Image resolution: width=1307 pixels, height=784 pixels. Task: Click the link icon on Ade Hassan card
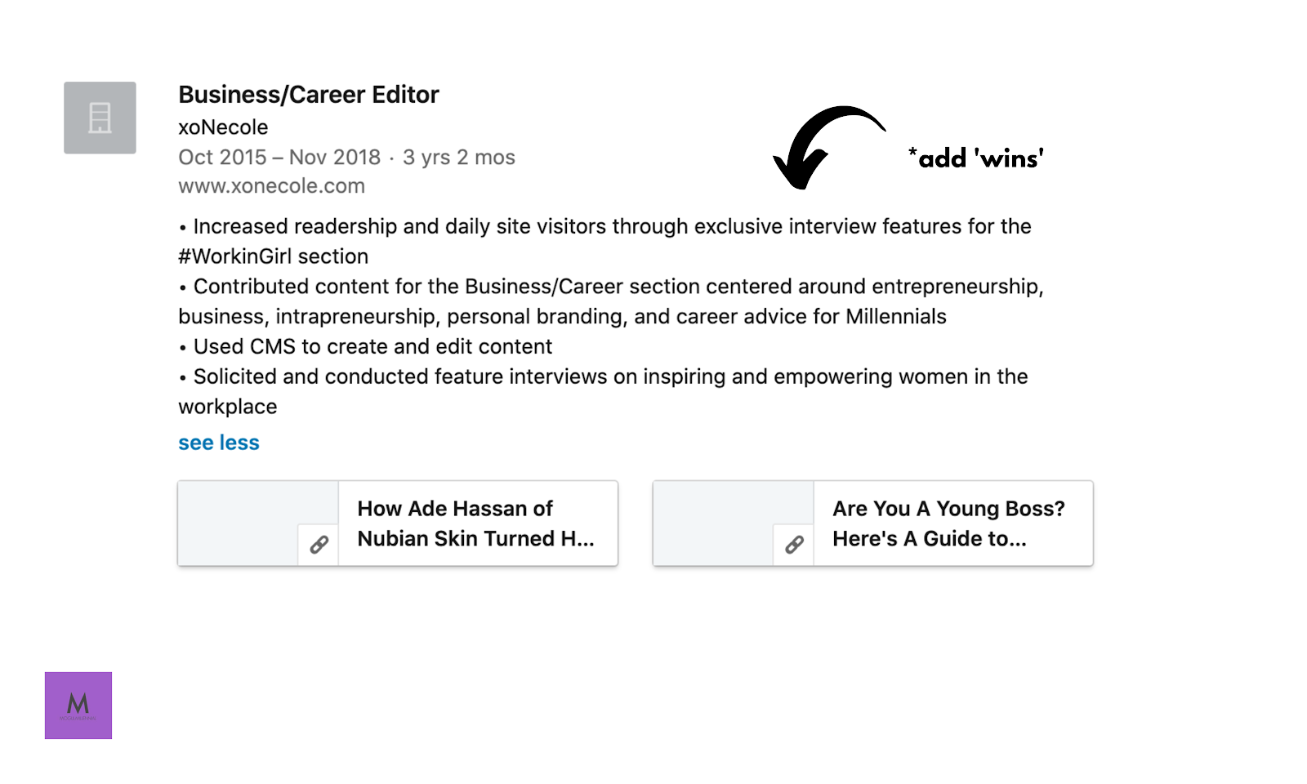coord(319,544)
